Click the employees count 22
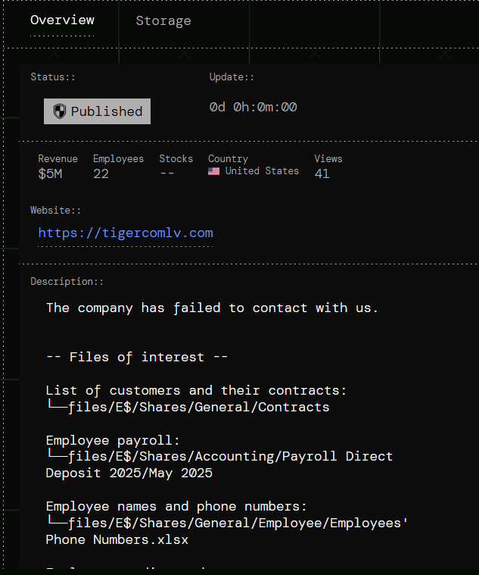The width and height of the screenshot is (479, 575). coord(101,174)
